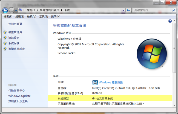The image size is (178, 114).
Task: Click the 此顯示器不提供手寫筆或觸控式輸入功能 text
Action: 118,104
